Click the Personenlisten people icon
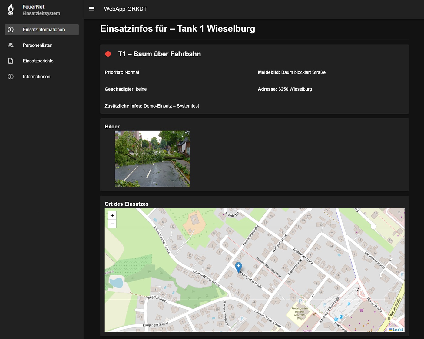 [11, 45]
